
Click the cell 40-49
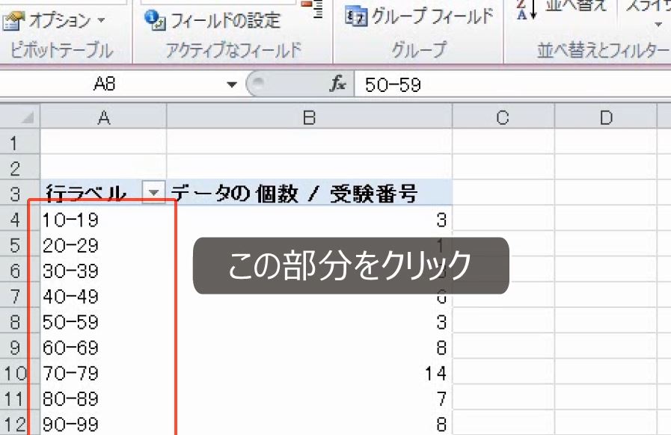tap(103, 296)
